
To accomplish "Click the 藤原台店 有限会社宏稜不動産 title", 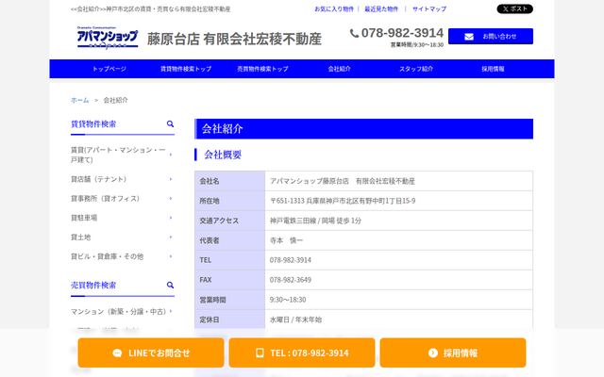I will (234, 39).
